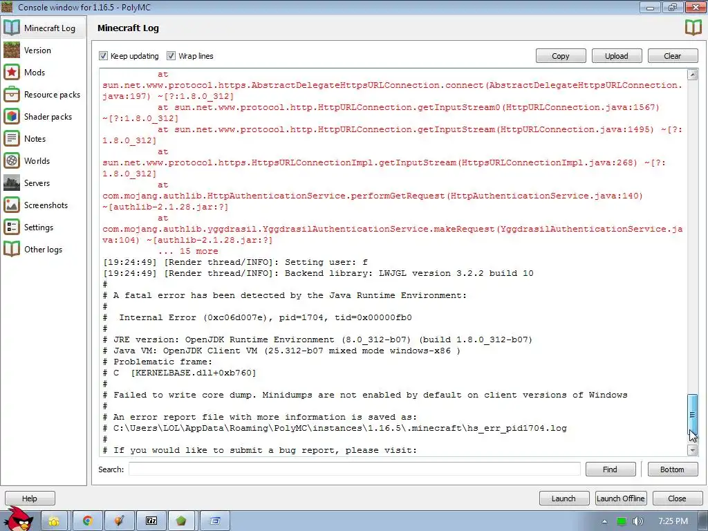Click the Servers icon in sidebar
Image resolution: width=708 pixels, height=531 pixels.
(12, 183)
